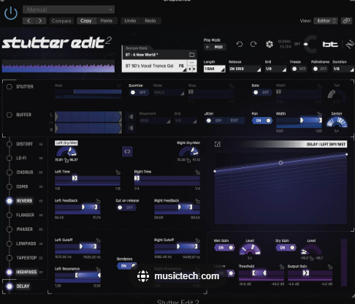This screenshot has width=355, height=304.
Task: Click the reverse icon for buffer left channel
Action: click(x=131, y=117)
